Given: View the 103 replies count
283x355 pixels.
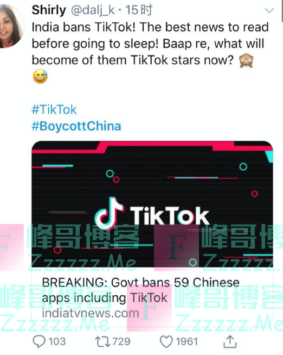Looking at the screenshot, I should (57, 341).
